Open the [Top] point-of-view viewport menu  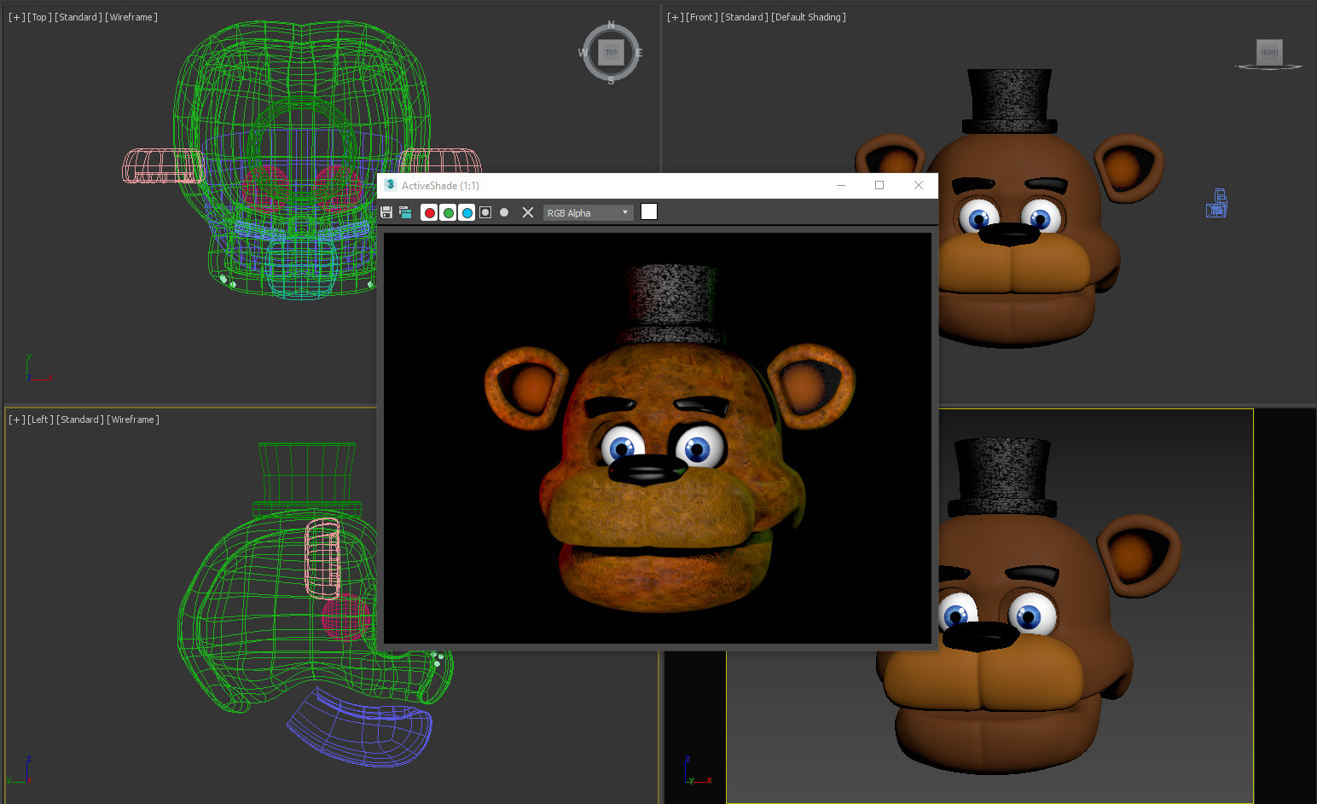(39, 17)
